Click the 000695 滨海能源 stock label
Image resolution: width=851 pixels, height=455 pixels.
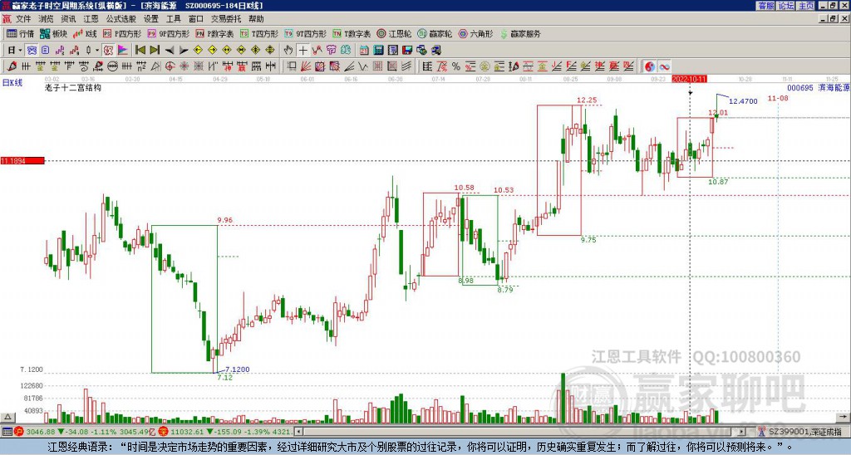tap(819, 88)
